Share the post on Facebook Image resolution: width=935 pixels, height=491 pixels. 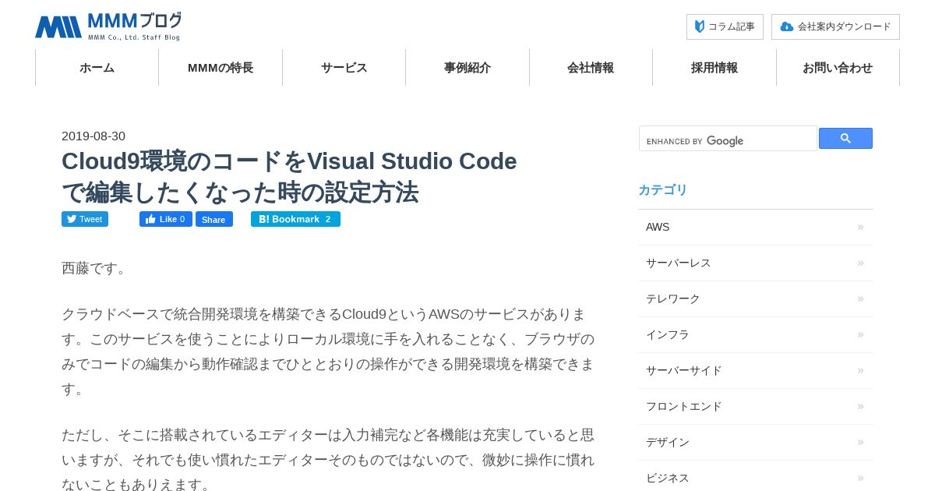[x=214, y=219]
